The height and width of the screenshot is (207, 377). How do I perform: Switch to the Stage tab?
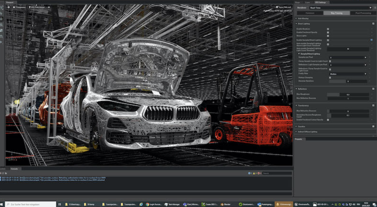(297, 3)
